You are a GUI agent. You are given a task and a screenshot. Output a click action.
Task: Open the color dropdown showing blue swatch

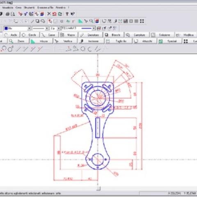tap(29, 28)
